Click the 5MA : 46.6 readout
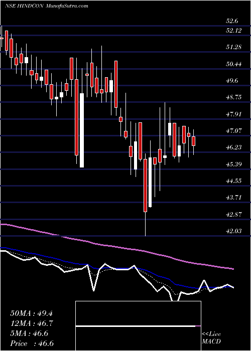 coord(29,333)
